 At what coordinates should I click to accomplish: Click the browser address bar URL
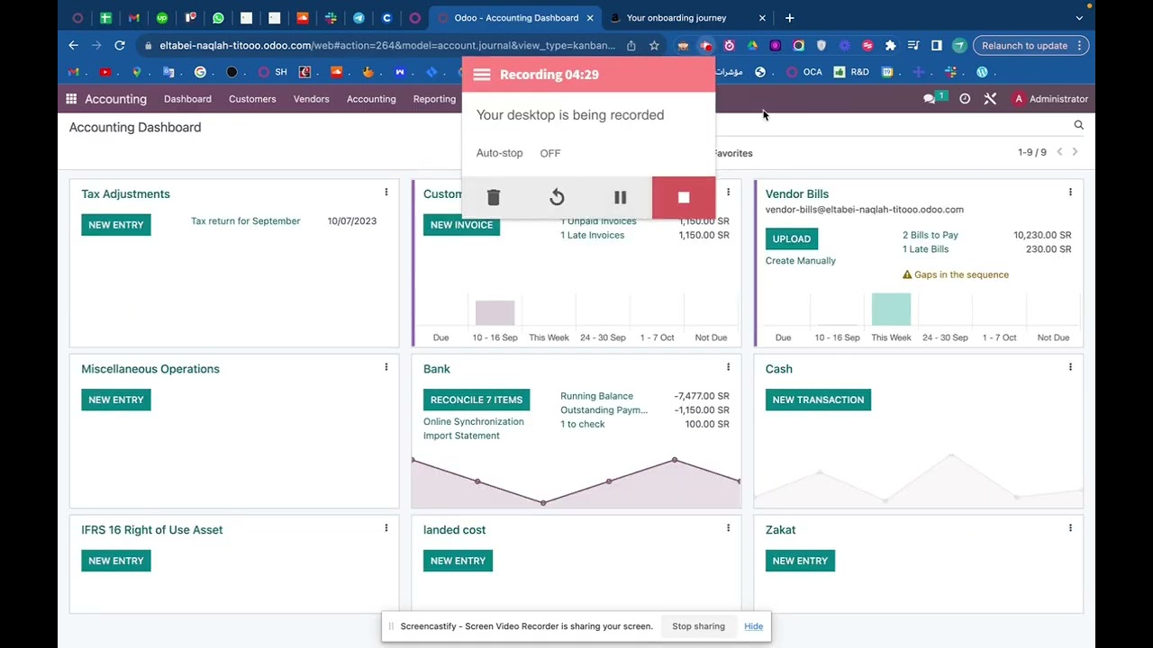pos(387,45)
